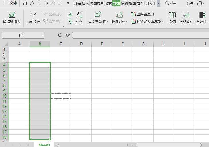
Task: Enable 自动筛选 filter
Action: [x=33, y=18]
